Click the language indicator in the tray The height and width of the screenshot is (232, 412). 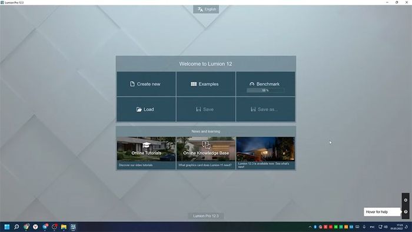[373, 227]
